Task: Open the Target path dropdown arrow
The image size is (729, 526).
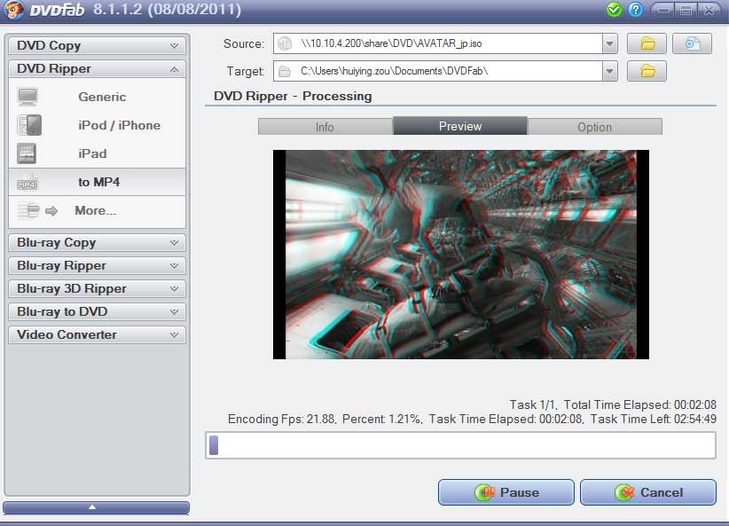Action: pos(609,71)
